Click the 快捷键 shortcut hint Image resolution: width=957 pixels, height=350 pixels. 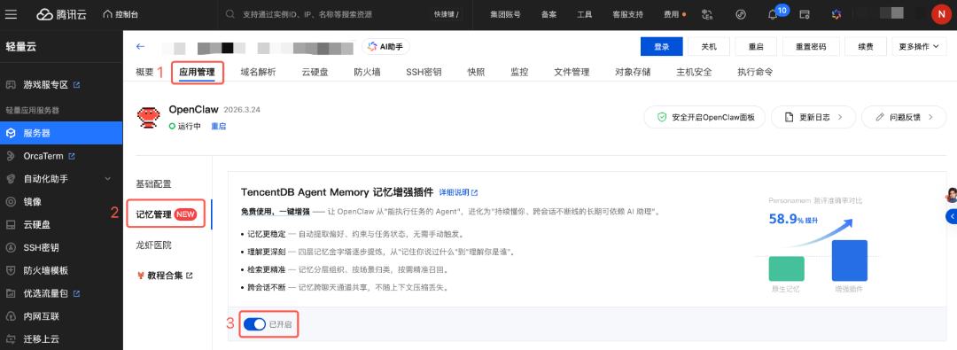pos(446,14)
